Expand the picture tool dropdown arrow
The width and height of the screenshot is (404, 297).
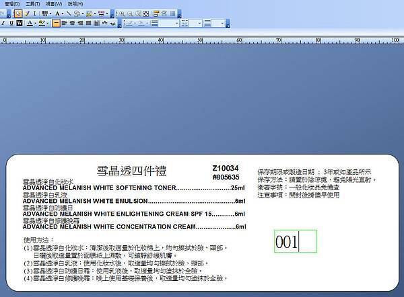[x=94, y=13]
